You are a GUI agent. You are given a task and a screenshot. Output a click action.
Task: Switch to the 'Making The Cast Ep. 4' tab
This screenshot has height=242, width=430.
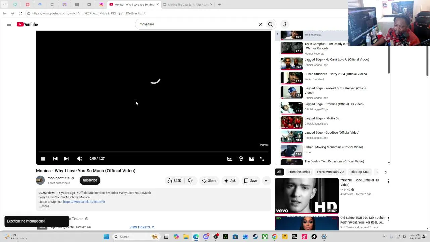(188, 5)
